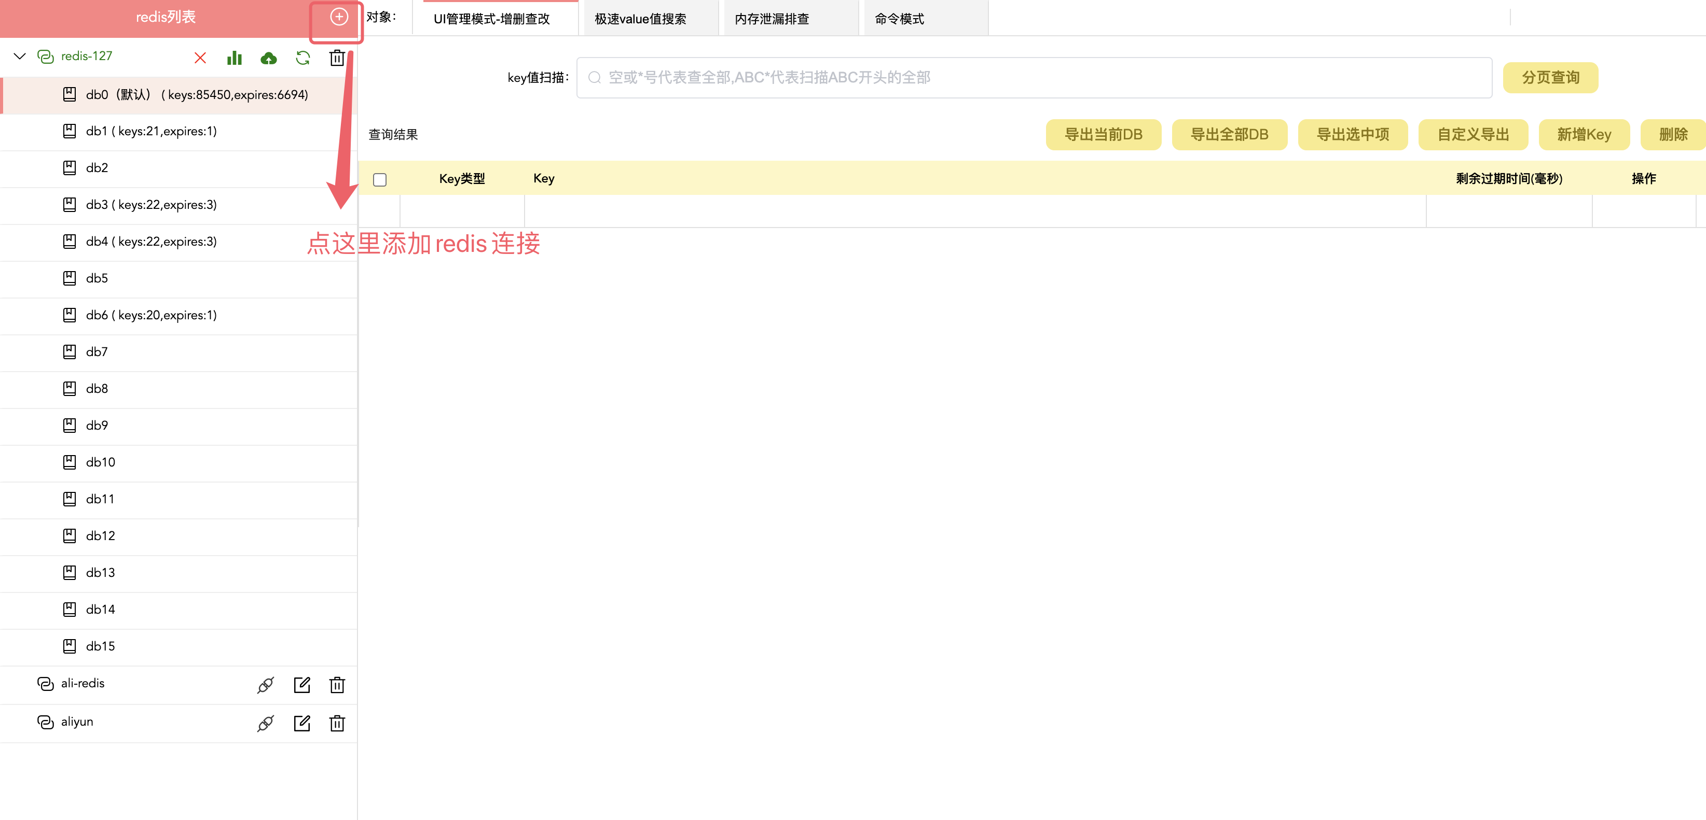Image resolution: width=1706 pixels, height=820 pixels.
Task: Click the add redis connection plus icon
Action: tap(338, 17)
